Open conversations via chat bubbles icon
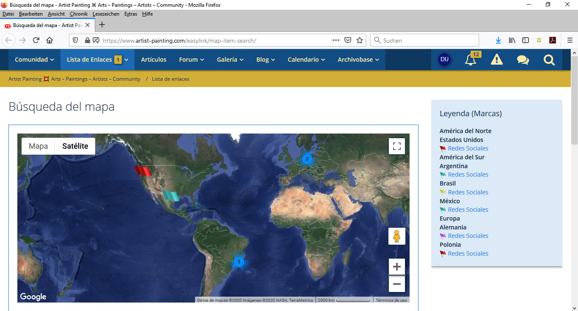578x311 pixels. 523,60
